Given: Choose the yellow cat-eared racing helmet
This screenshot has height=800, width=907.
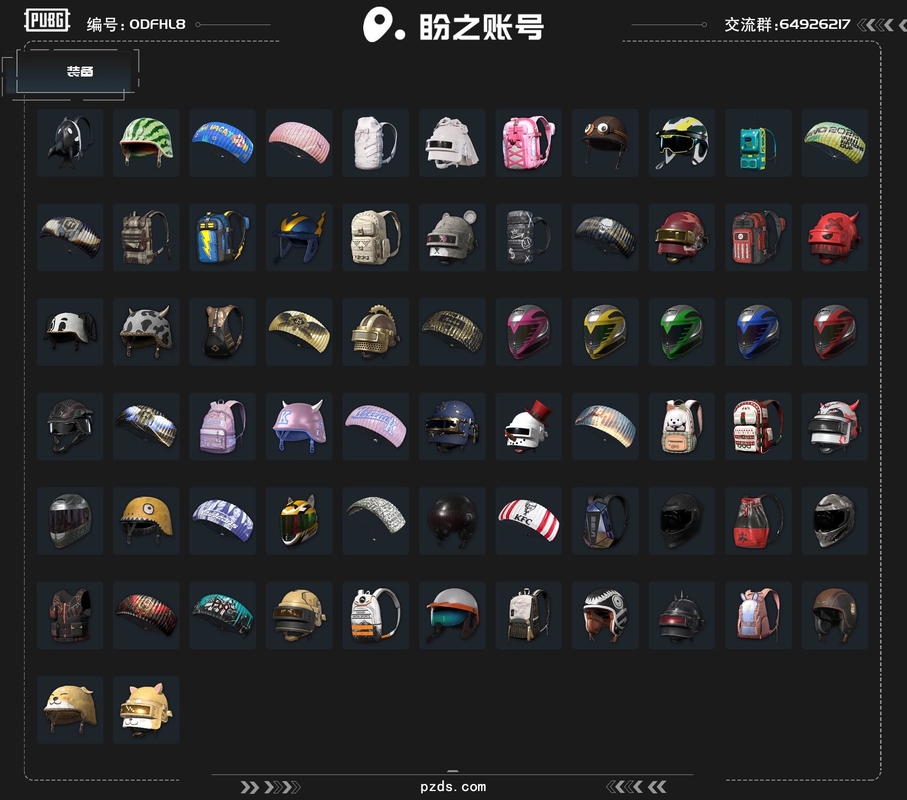Looking at the screenshot, I should point(299,521).
